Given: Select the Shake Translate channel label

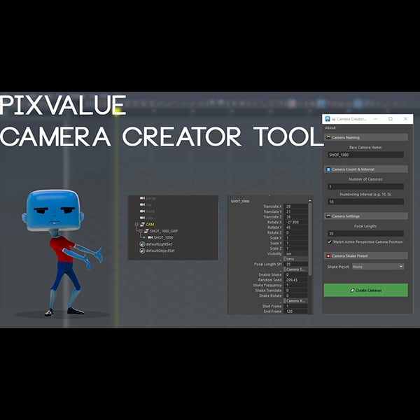Looking at the screenshot, I should pyautogui.click(x=268, y=290).
